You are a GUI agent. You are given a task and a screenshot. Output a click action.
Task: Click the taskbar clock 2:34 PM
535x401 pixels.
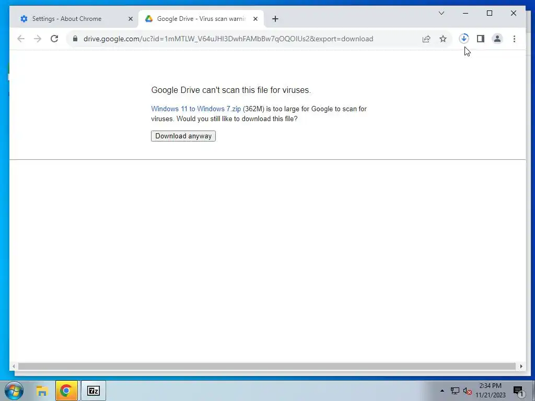[490, 386]
